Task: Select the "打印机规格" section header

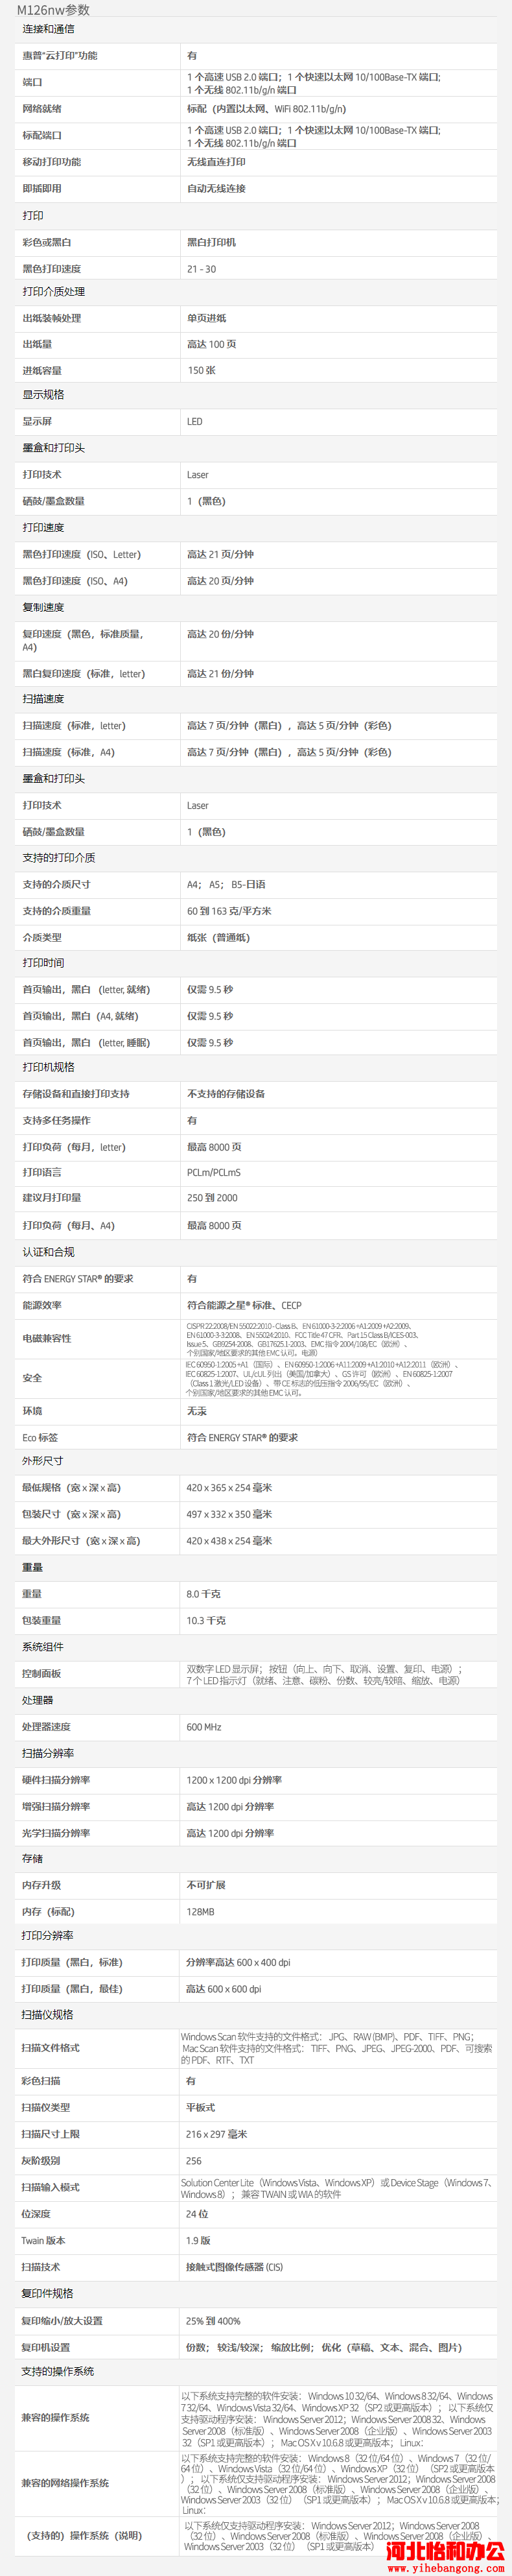Action: point(48,1067)
